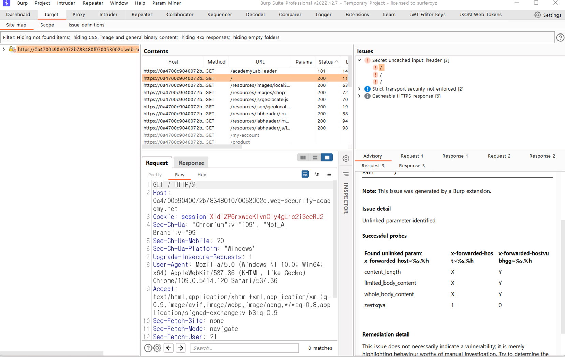This screenshot has width=565, height=357.
Task: Click the Burp Suite logo icon
Action: pyautogui.click(x=6, y=3)
